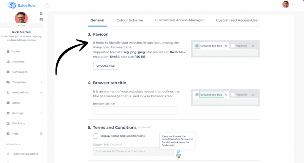This screenshot has width=304, height=163.
Task: Collapse sidebar with the chevron button
Action: 47,4
